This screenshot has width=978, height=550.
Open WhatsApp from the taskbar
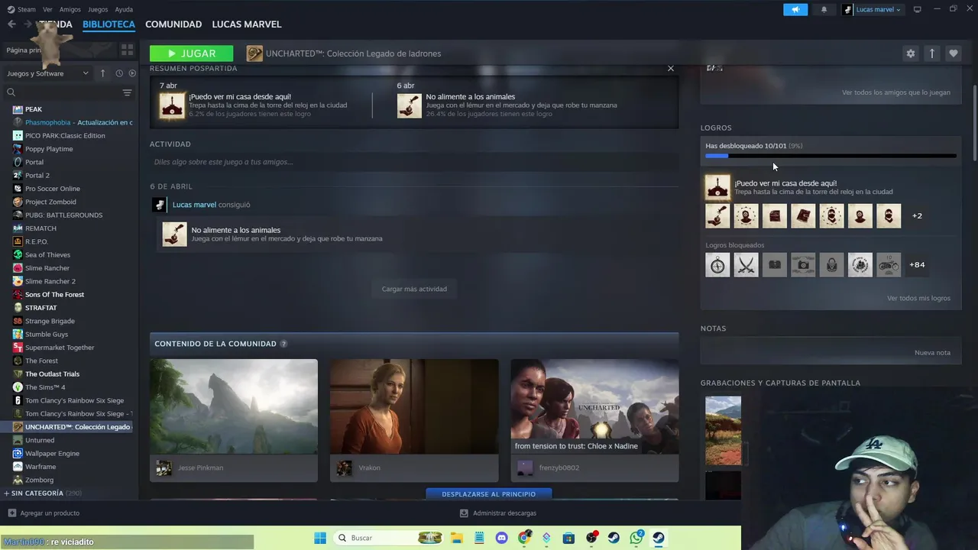click(636, 538)
